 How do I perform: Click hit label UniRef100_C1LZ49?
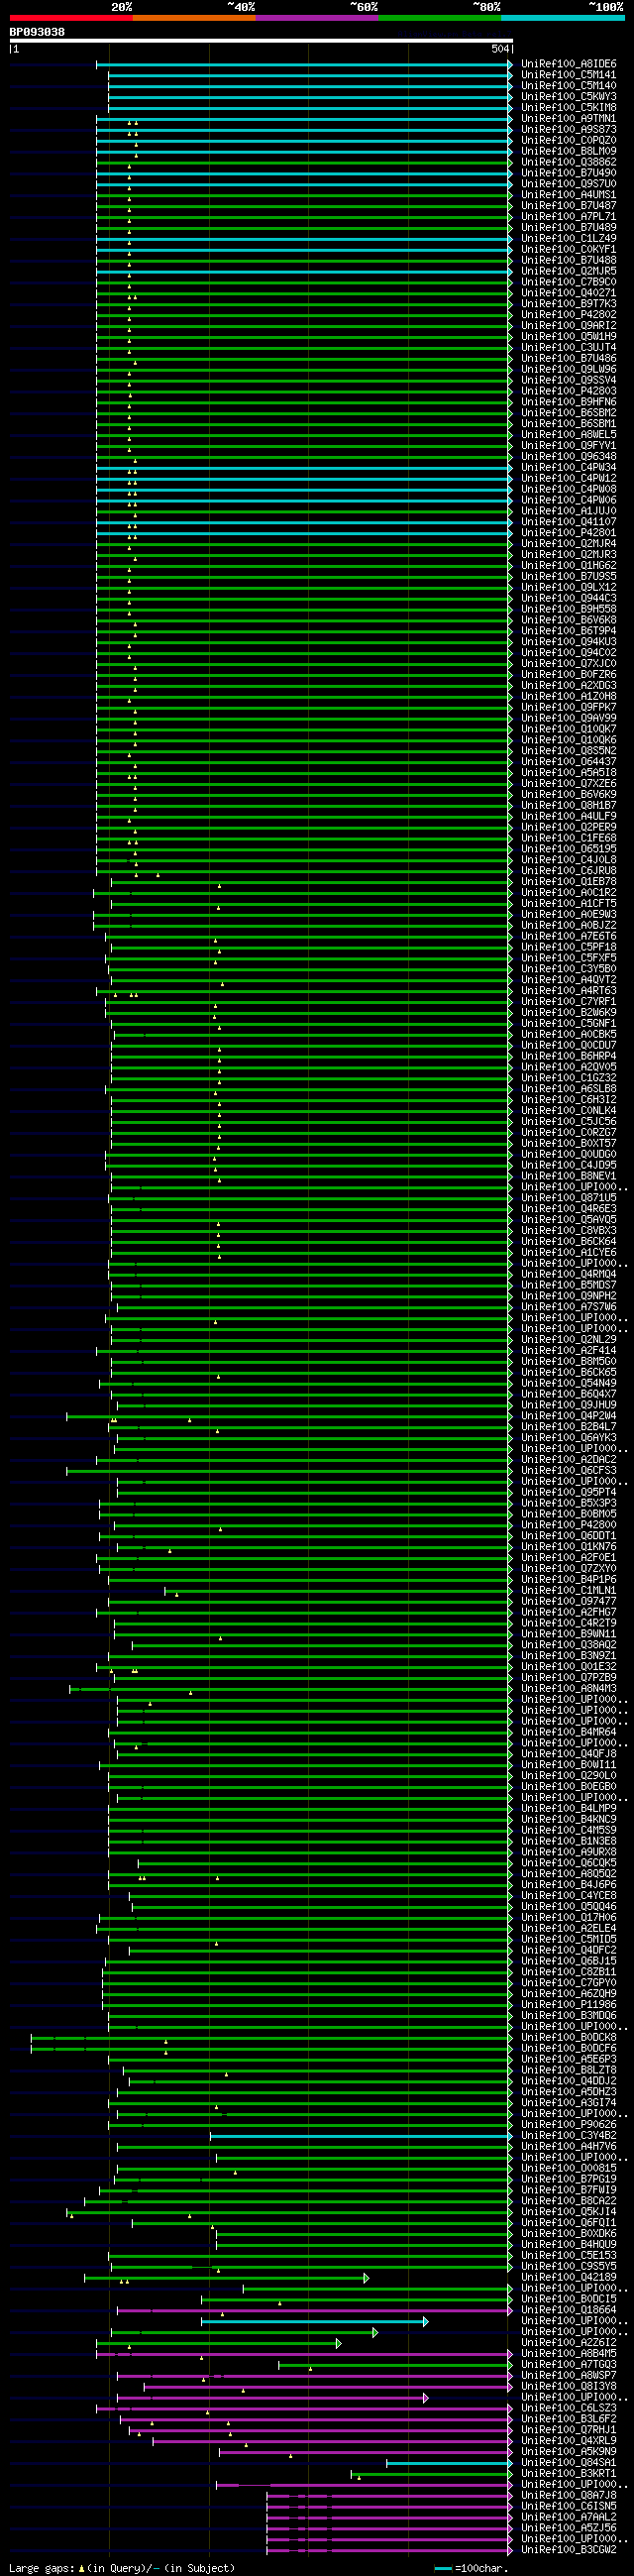[569, 239]
